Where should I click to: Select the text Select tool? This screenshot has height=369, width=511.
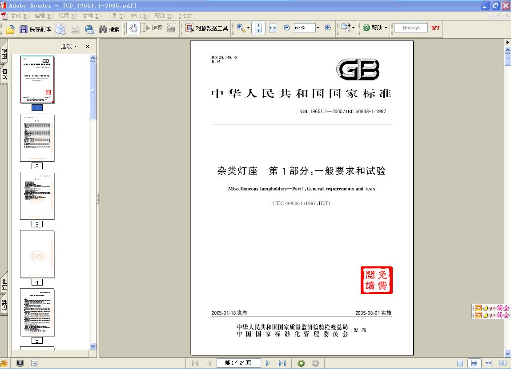click(x=153, y=28)
